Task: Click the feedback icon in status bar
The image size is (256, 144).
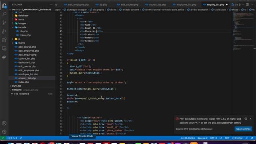Action: click(247, 138)
